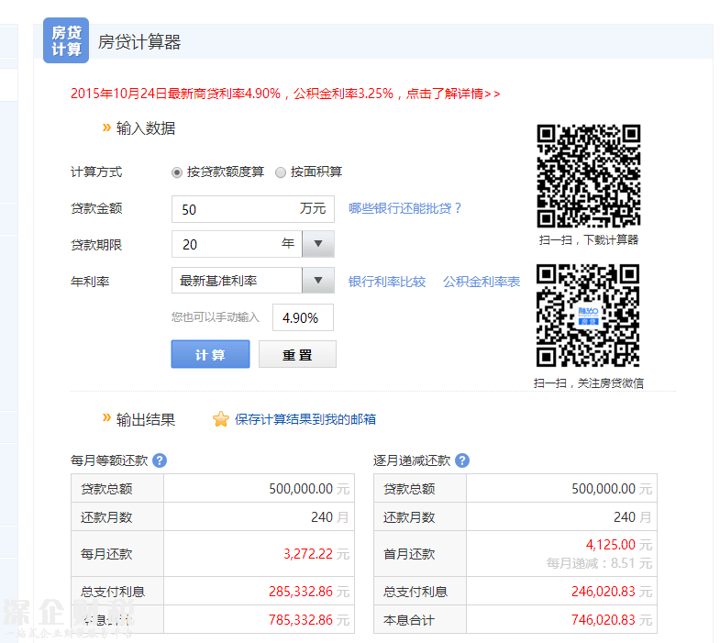The height and width of the screenshot is (643, 720).
Task: Select 按贷款额度算 radio button
Action: click(177, 172)
